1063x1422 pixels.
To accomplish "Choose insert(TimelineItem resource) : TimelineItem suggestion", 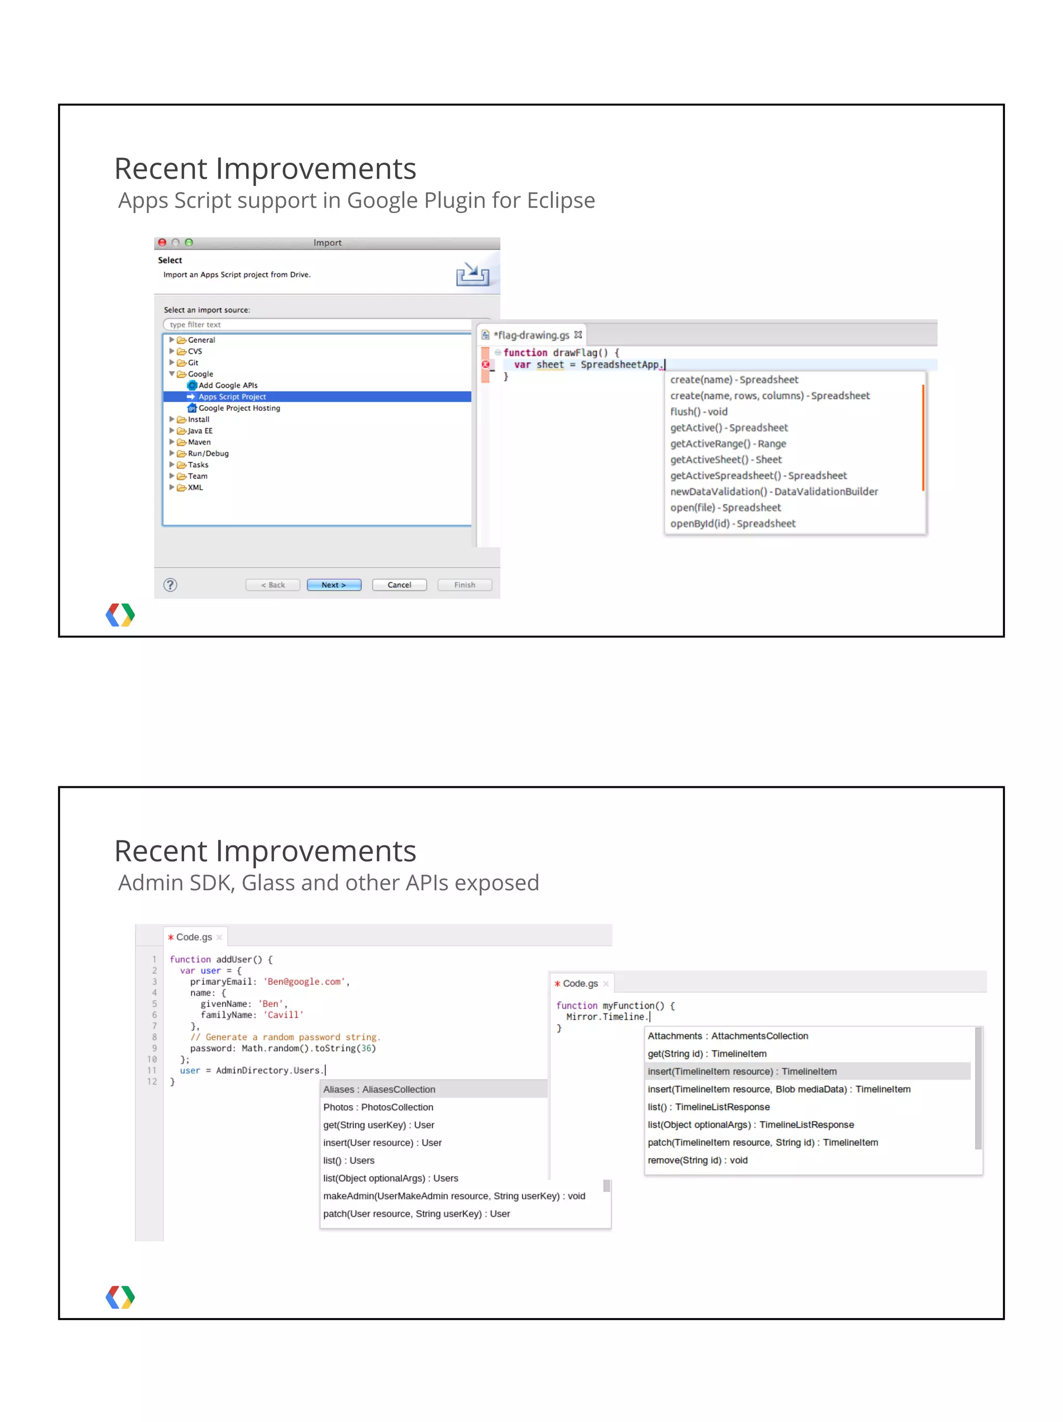I will [x=808, y=1071].
